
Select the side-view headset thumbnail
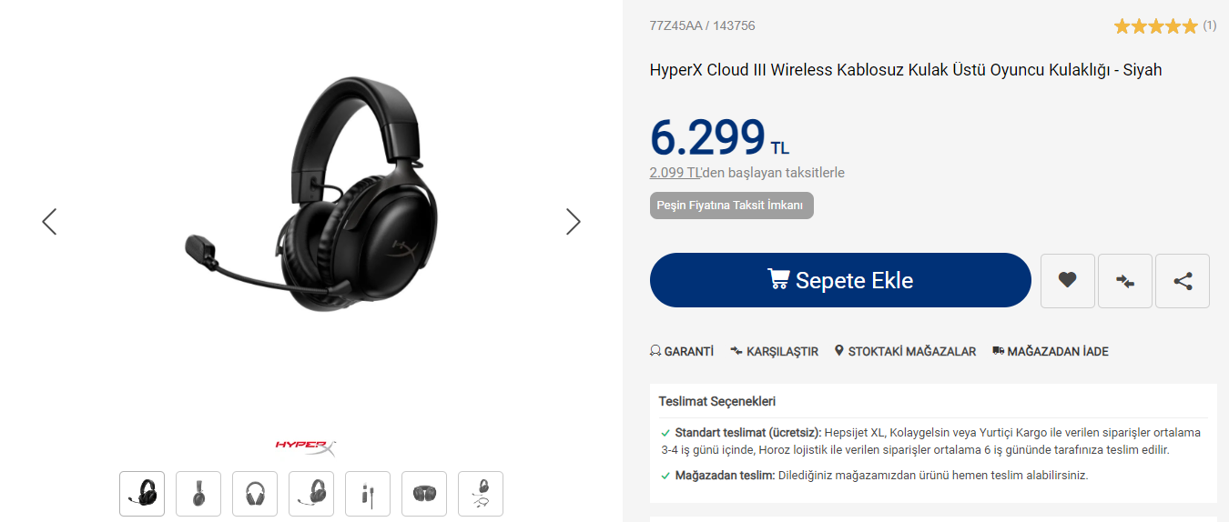198,494
